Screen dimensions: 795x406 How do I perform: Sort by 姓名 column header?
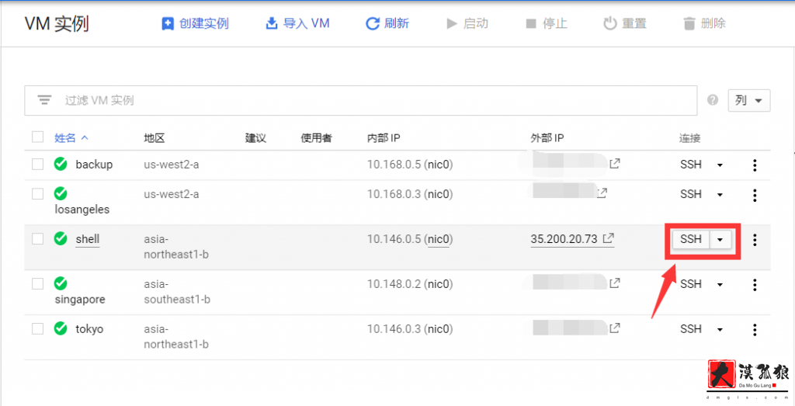click(71, 138)
